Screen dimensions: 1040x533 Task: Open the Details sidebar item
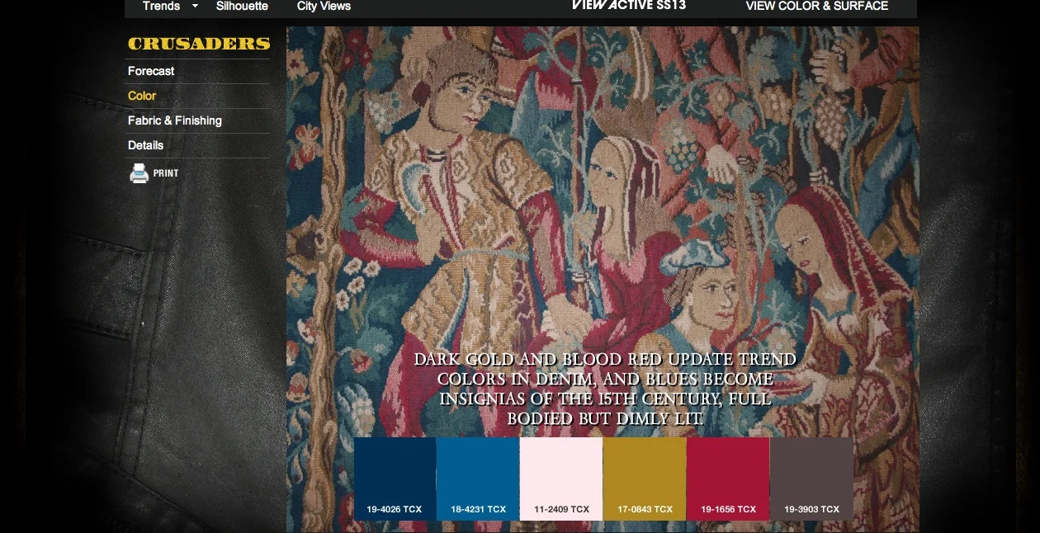coord(145,145)
